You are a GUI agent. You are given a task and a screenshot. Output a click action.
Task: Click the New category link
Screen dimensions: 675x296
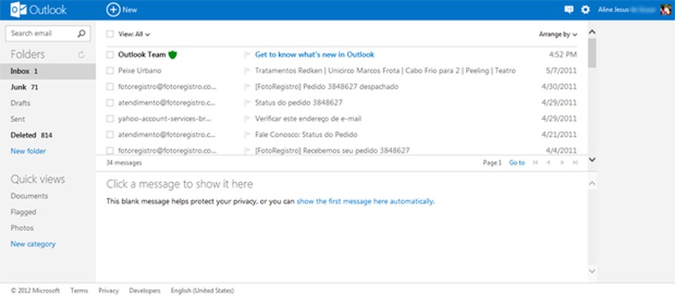33,244
